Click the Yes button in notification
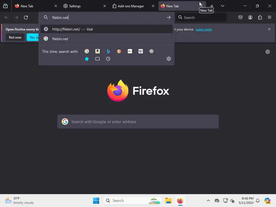The height and width of the screenshot is (207, 276). pyautogui.click(x=33, y=37)
